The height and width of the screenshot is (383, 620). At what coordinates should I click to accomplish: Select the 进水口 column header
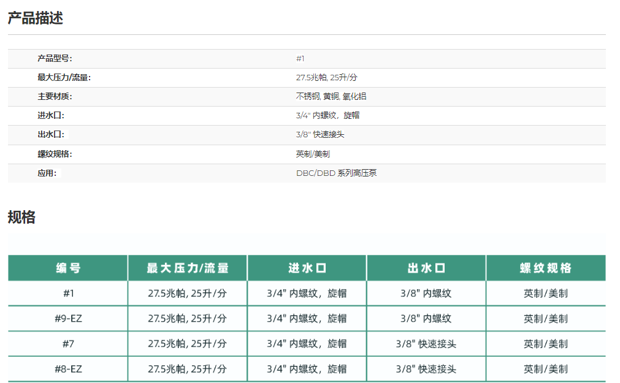tap(307, 268)
